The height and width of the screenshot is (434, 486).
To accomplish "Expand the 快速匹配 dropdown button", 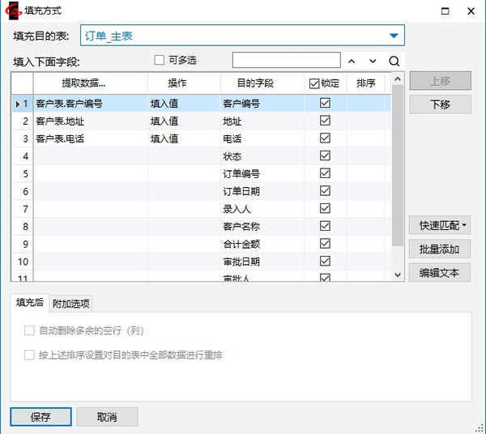I will [440, 227].
